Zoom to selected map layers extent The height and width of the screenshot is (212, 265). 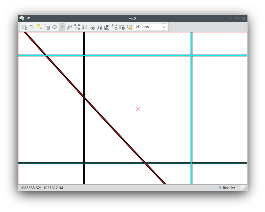click(x=77, y=27)
